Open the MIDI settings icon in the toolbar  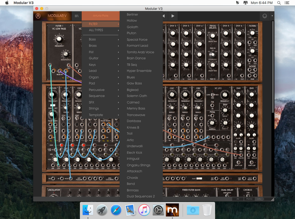(265, 16)
